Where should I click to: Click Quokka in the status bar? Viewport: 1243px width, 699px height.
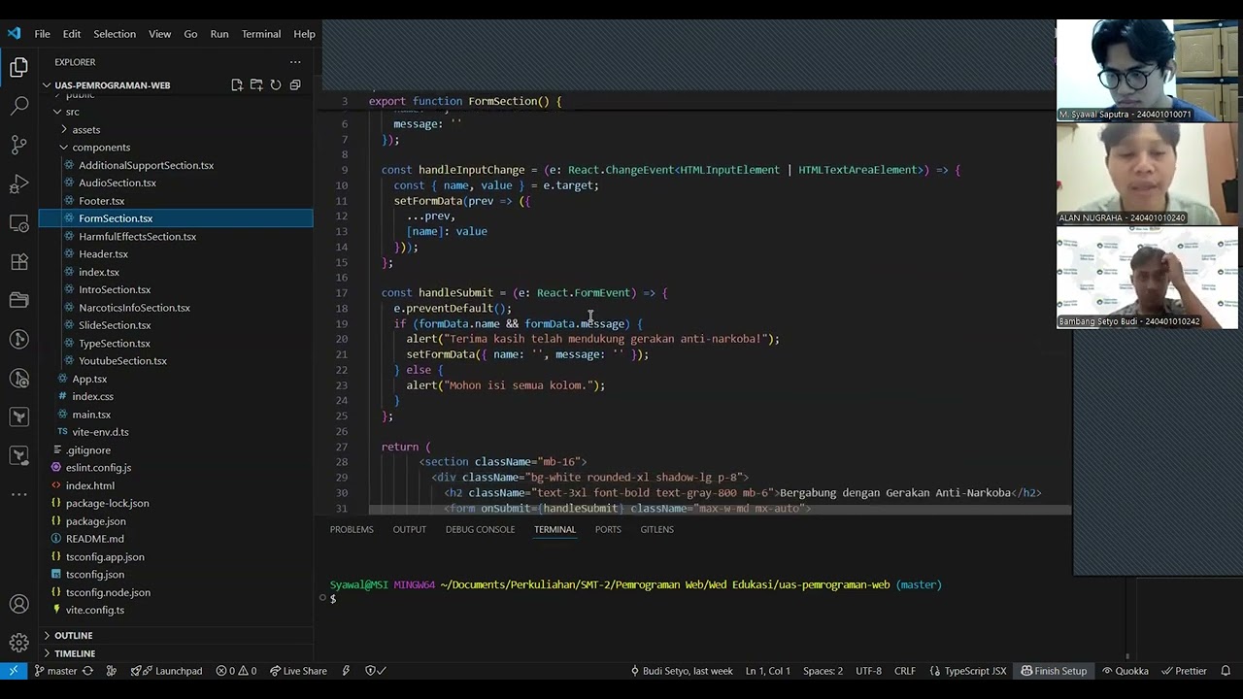(1125, 671)
